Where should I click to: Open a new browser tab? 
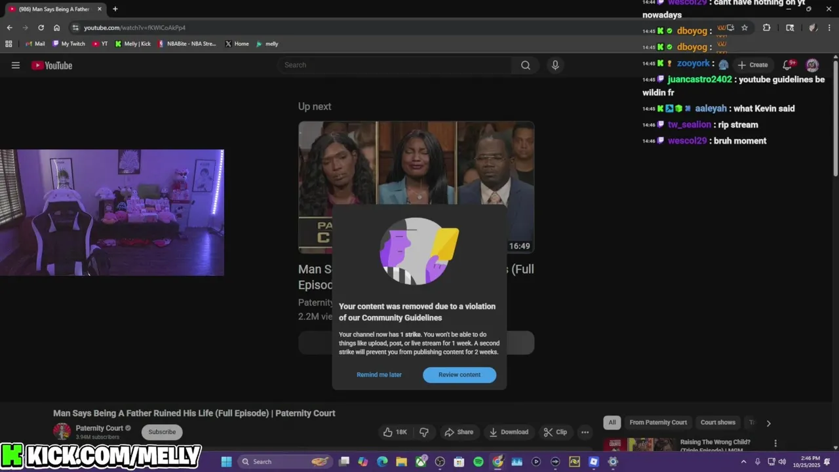pos(115,9)
